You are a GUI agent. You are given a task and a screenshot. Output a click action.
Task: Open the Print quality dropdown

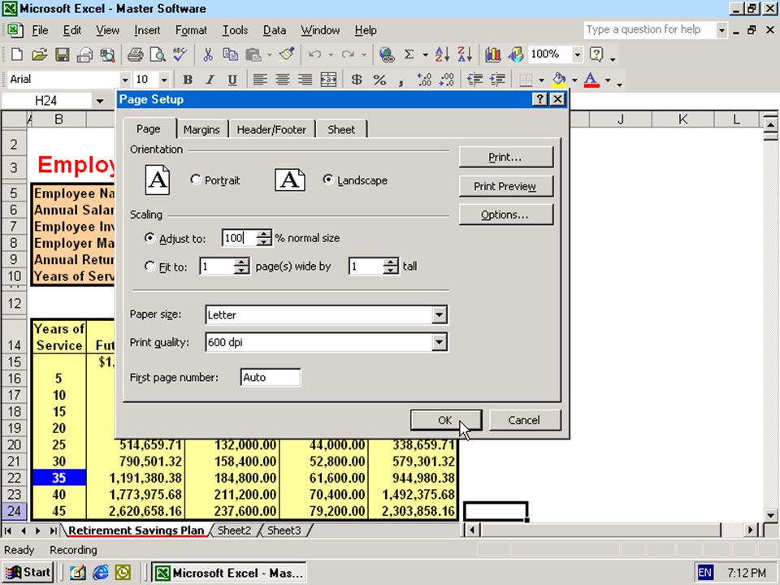(440, 342)
